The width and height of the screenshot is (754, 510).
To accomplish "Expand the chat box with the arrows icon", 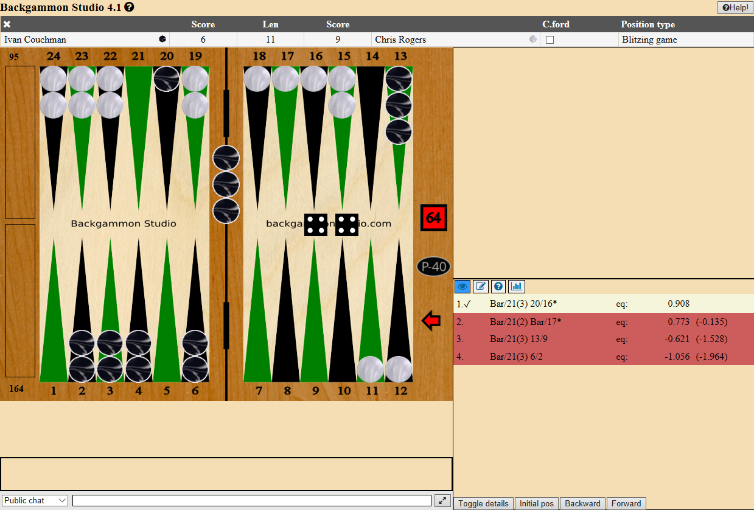I will click(442, 500).
